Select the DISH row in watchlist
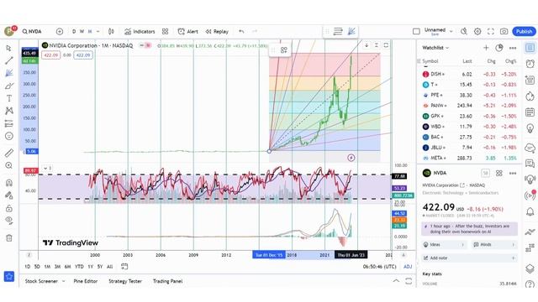Viewport: 538px width, 302px height. (469, 74)
